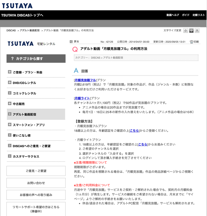Open the 中古販売 category
This screenshot has height=216, width=207.
tap(19, 104)
